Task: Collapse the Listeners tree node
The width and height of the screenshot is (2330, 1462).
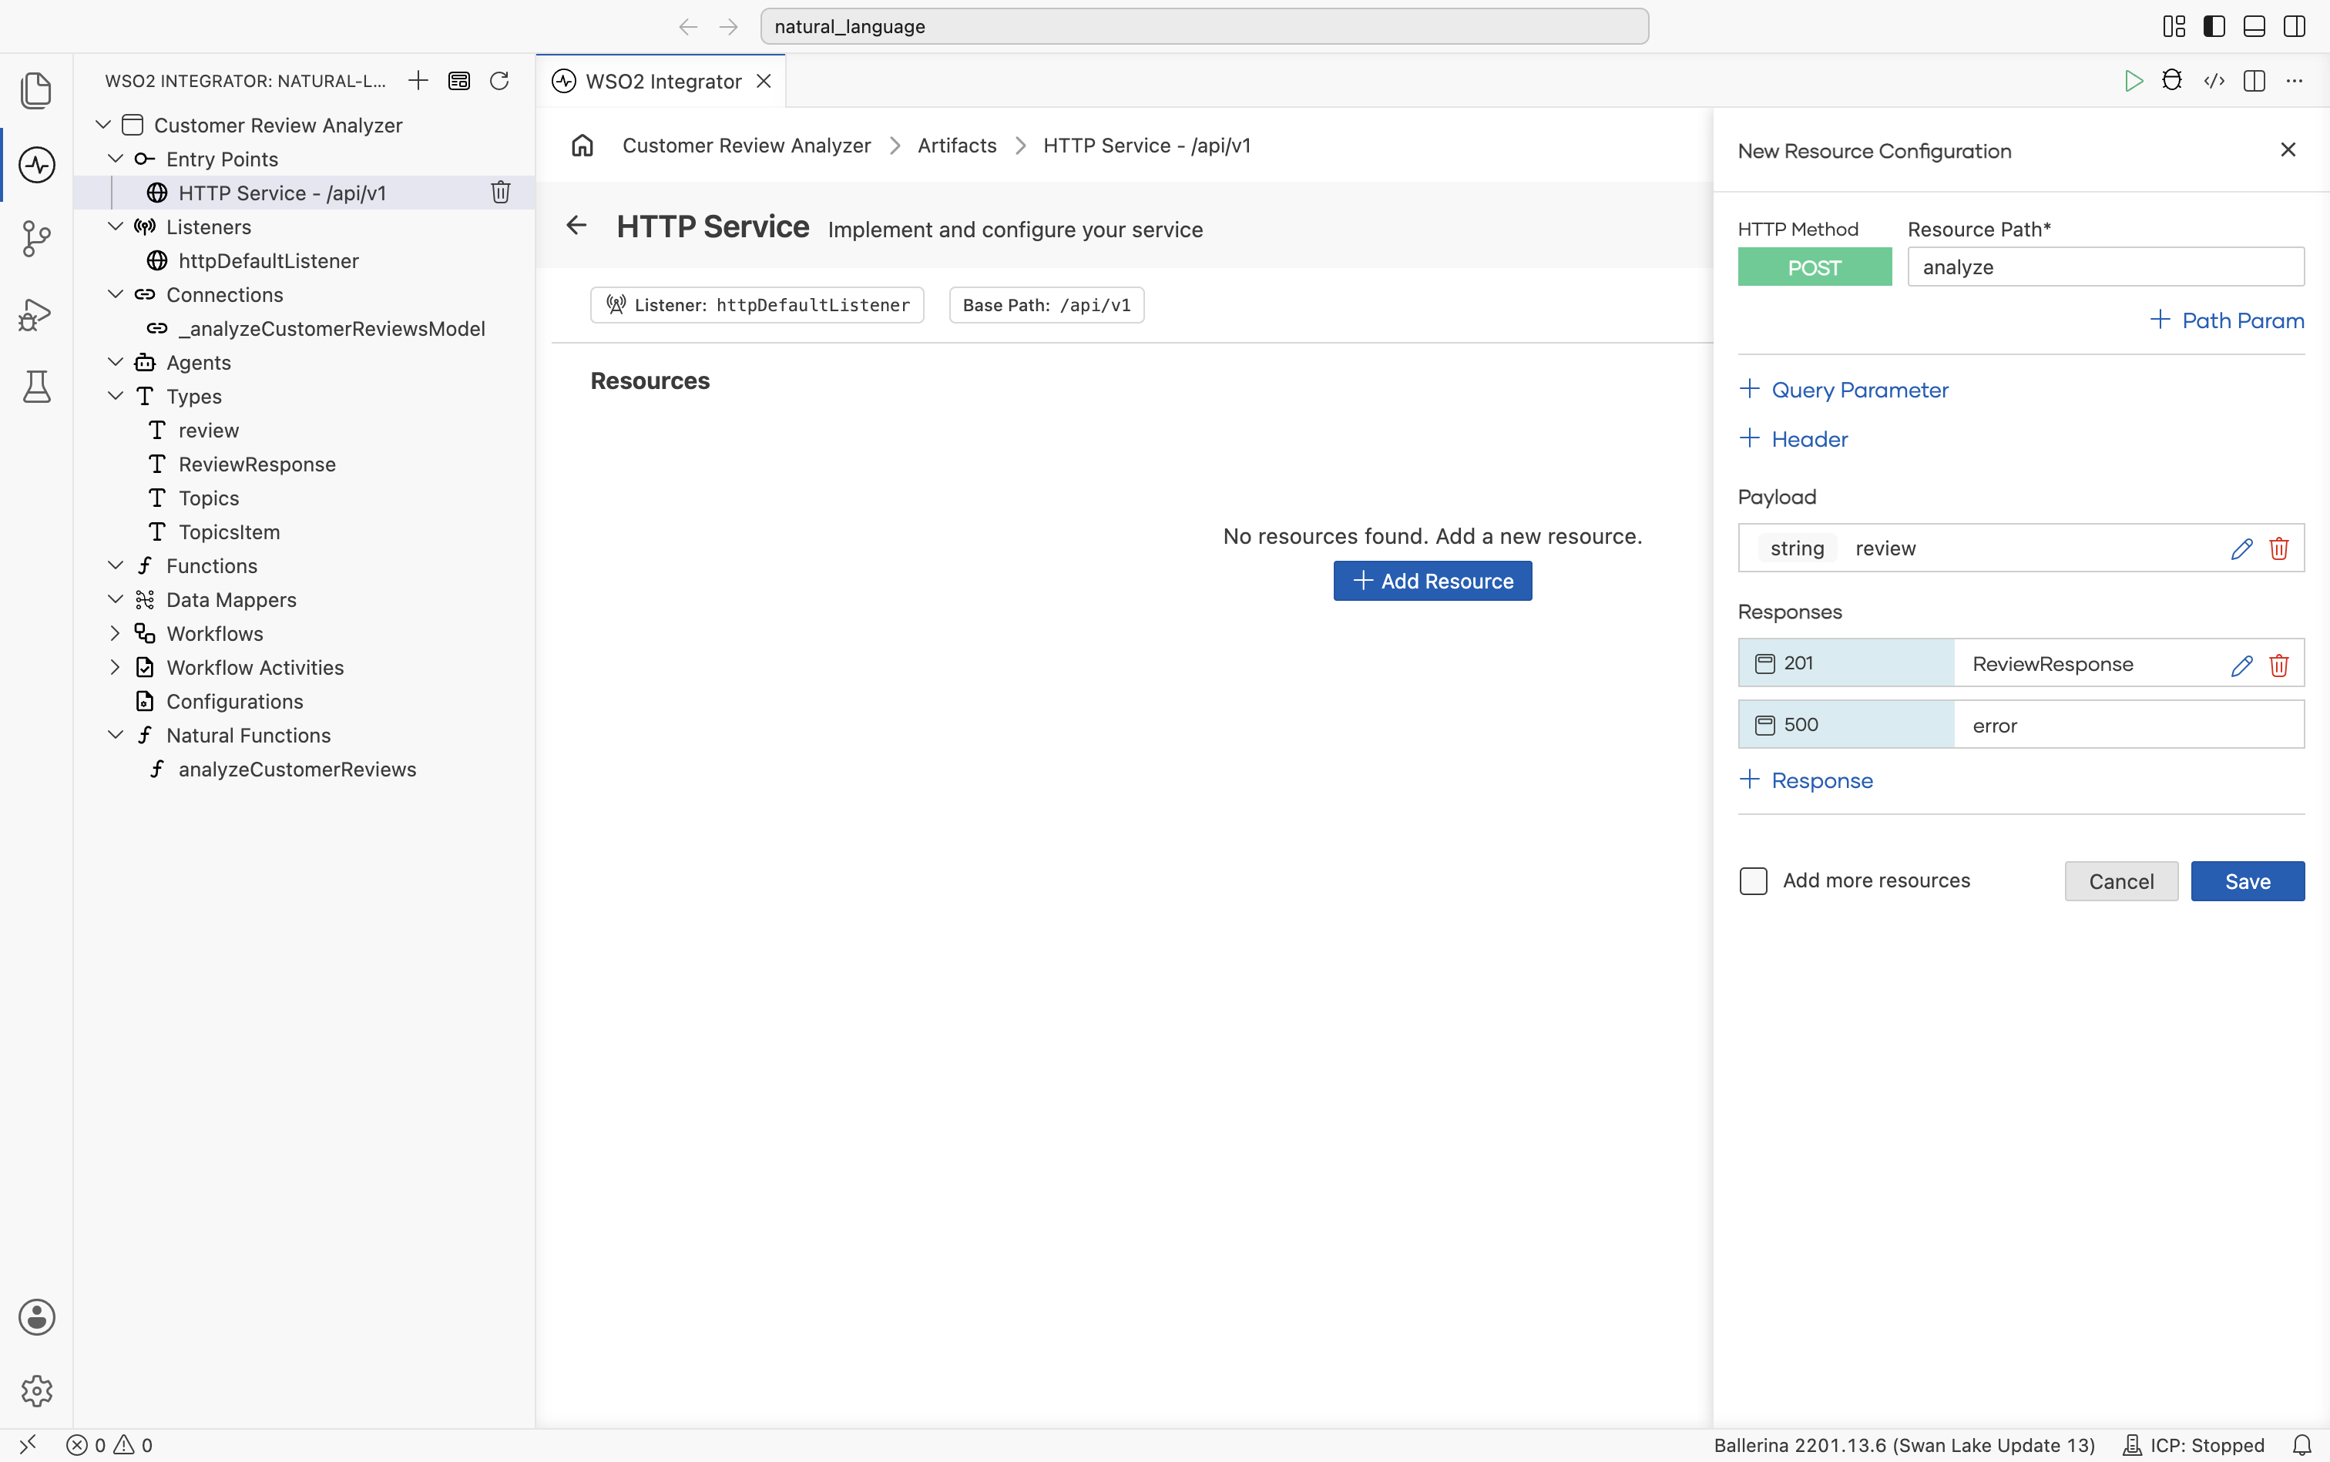Action: [x=115, y=226]
